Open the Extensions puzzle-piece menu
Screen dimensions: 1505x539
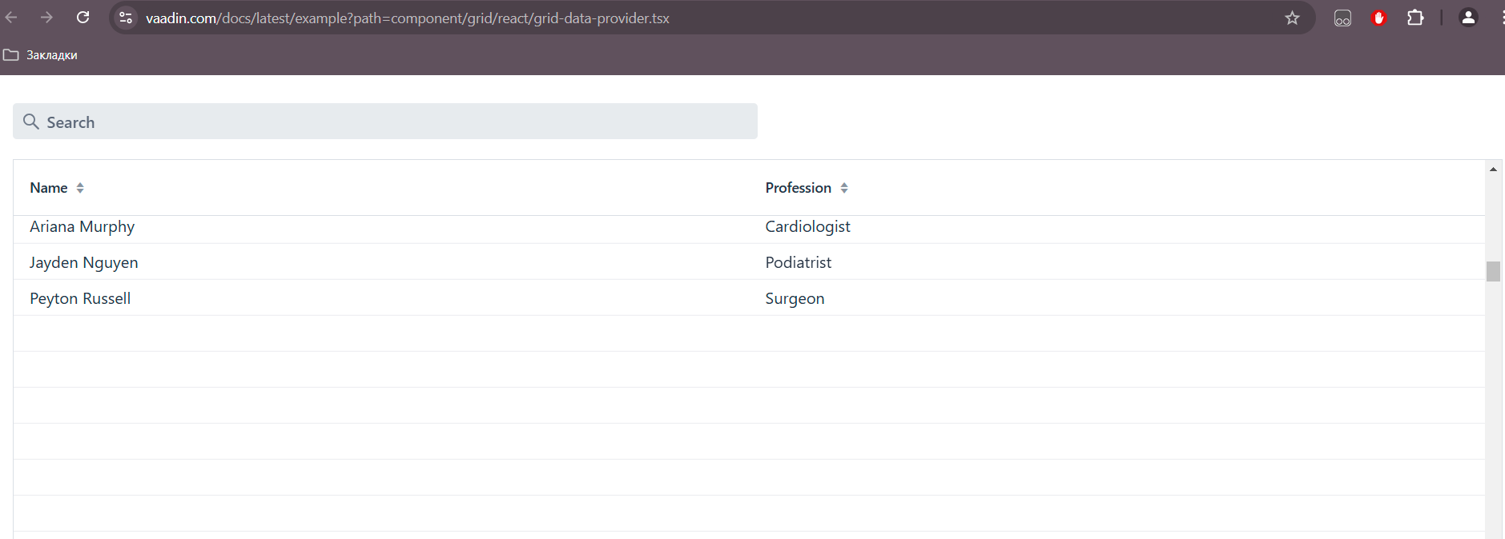(x=1415, y=18)
